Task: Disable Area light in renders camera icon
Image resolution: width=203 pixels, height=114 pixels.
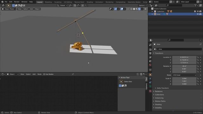Action: point(200,14)
